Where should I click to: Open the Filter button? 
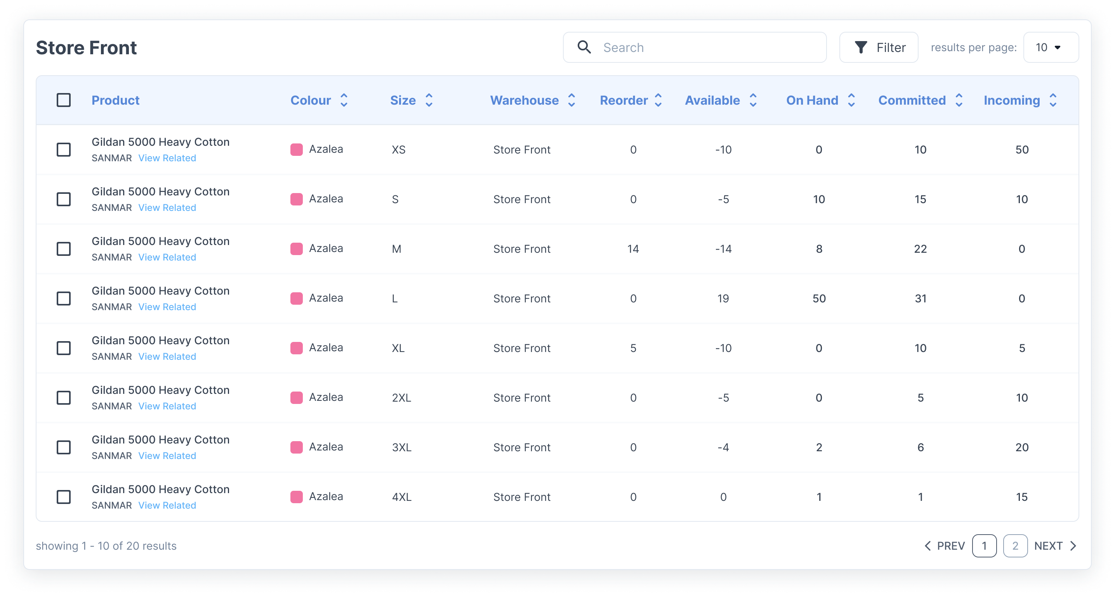click(x=879, y=48)
